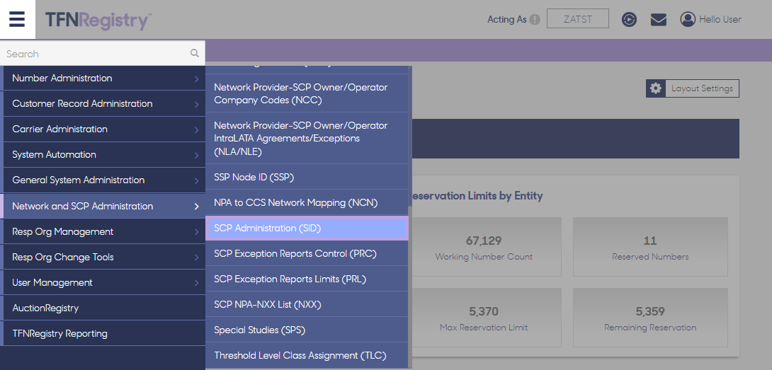Open the mail messages icon

tap(658, 20)
